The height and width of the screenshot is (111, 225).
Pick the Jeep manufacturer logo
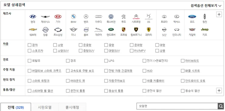pos(205,29)
